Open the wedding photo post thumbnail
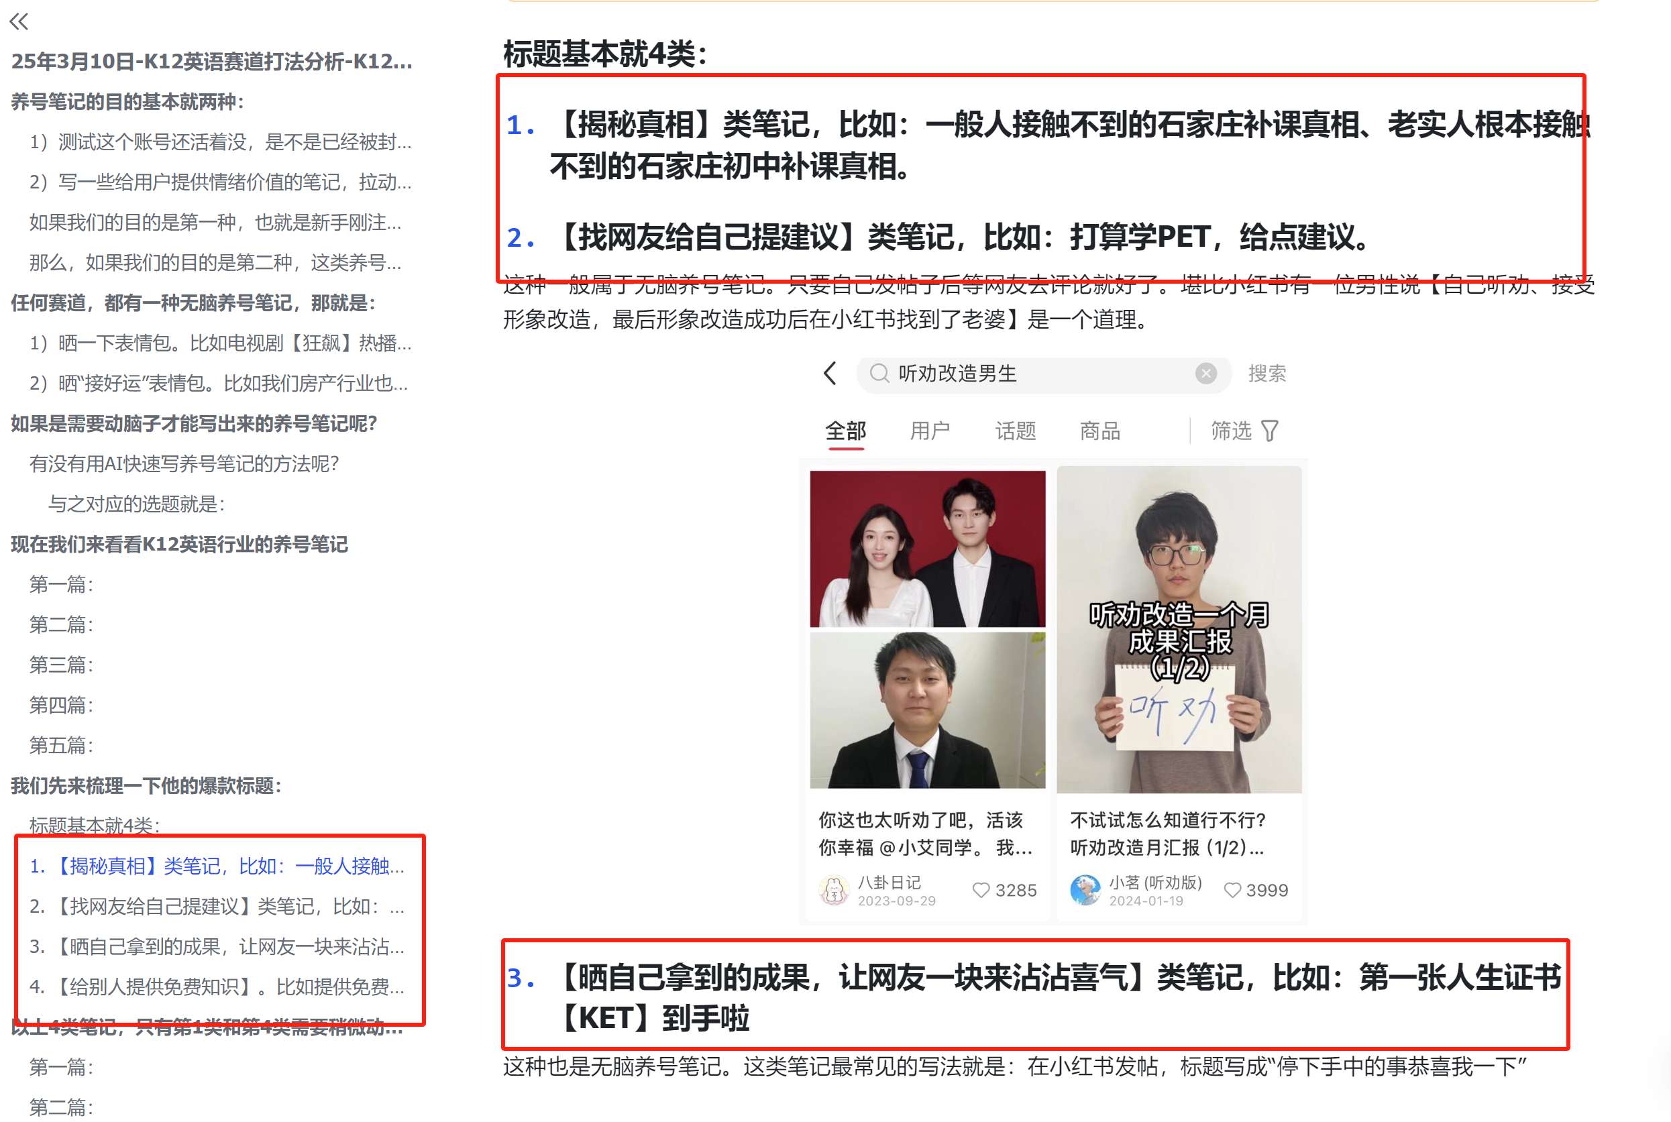The width and height of the screenshot is (1671, 1122). 928,549
